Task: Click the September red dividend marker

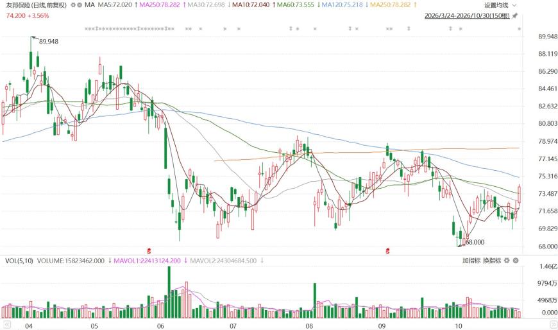Action: click(x=387, y=251)
